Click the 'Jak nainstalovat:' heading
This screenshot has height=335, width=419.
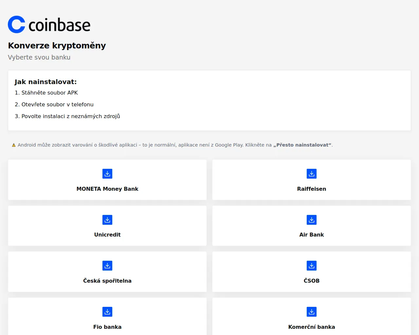point(46,82)
